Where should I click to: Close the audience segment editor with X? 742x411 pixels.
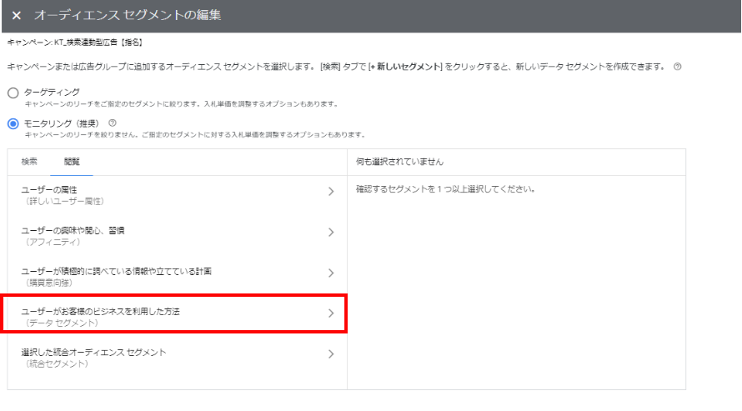pyautogui.click(x=16, y=17)
